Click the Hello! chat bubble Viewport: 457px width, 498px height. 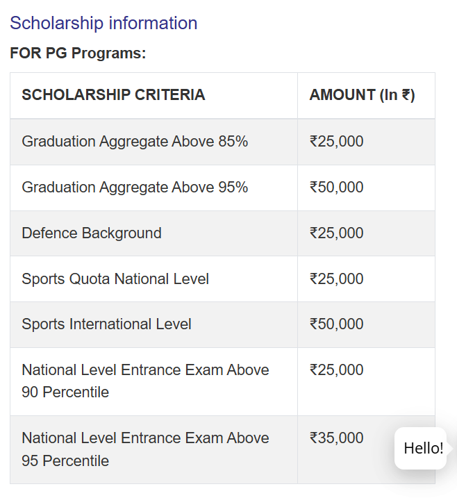pos(423,448)
